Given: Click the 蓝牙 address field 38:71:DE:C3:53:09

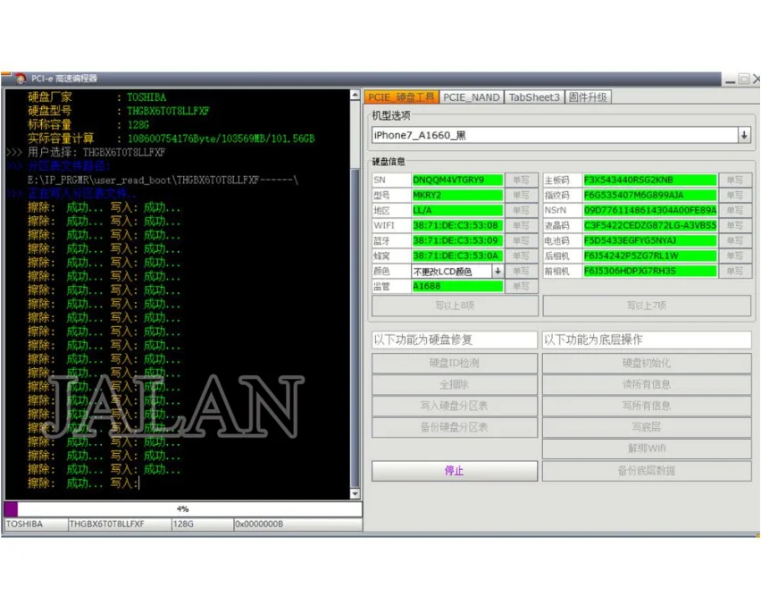Looking at the screenshot, I should click(457, 241).
